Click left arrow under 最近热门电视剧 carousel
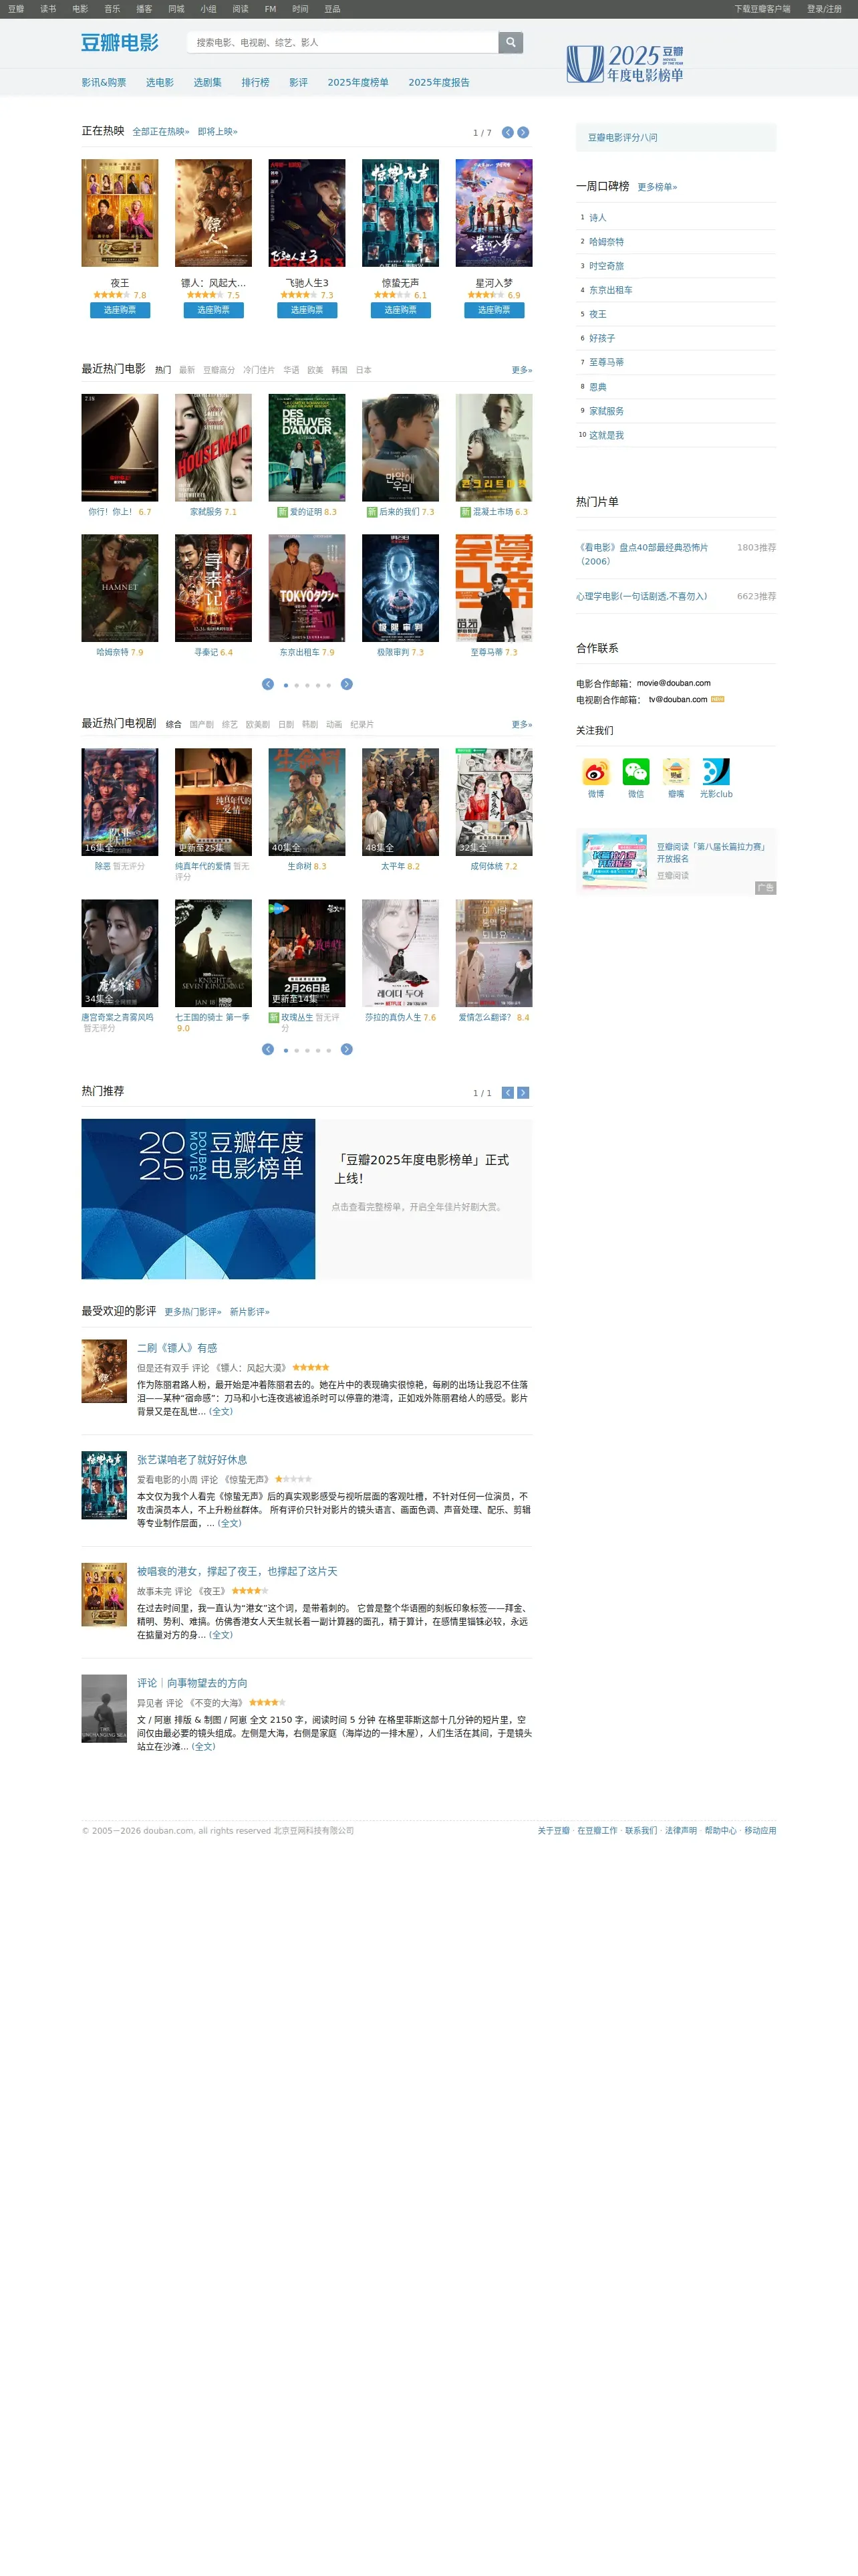858x2576 pixels. click(268, 1049)
